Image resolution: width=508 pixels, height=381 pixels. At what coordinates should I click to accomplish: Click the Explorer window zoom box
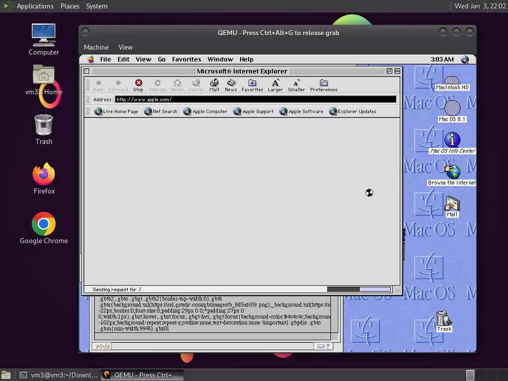(x=389, y=71)
